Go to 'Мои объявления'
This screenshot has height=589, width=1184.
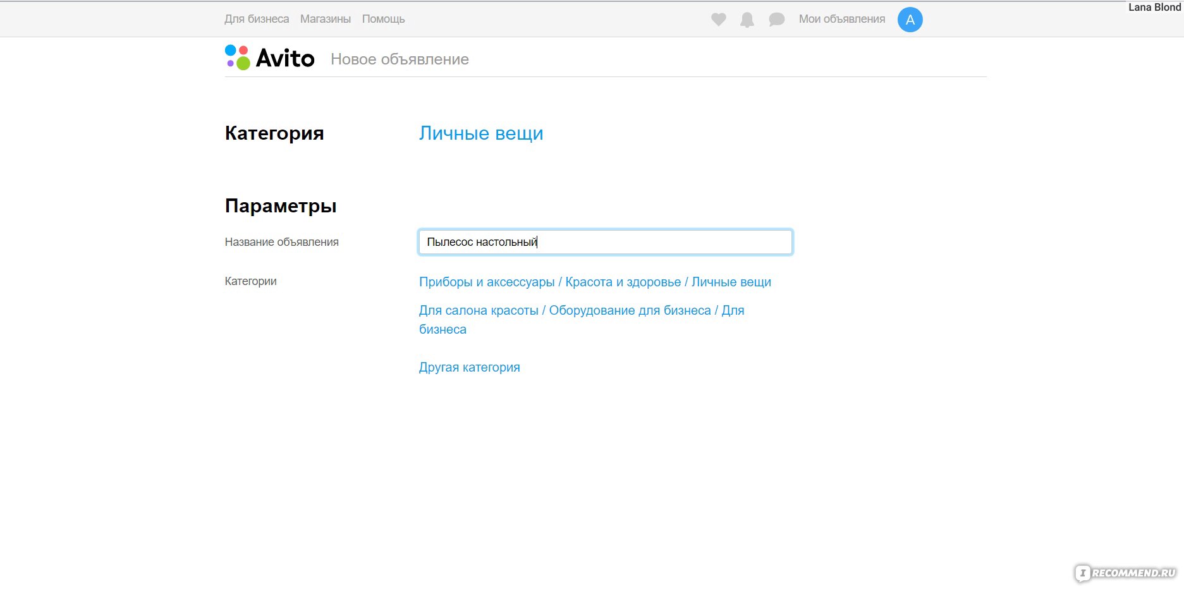pos(842,19)
